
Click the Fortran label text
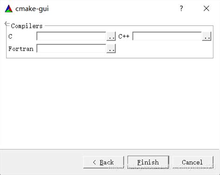21,49
